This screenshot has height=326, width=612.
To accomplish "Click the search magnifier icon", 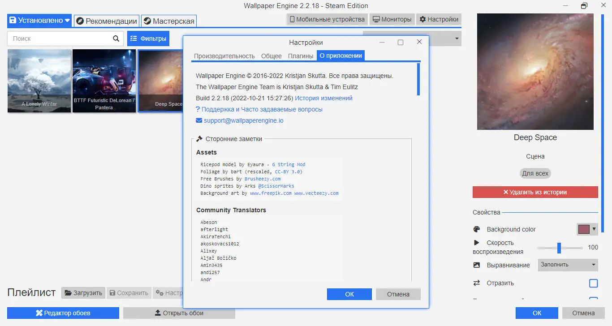I will pyautogui.click(x=116, y=39).
